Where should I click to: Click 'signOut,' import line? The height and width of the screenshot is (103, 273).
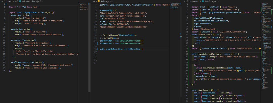tap(198, 26)
